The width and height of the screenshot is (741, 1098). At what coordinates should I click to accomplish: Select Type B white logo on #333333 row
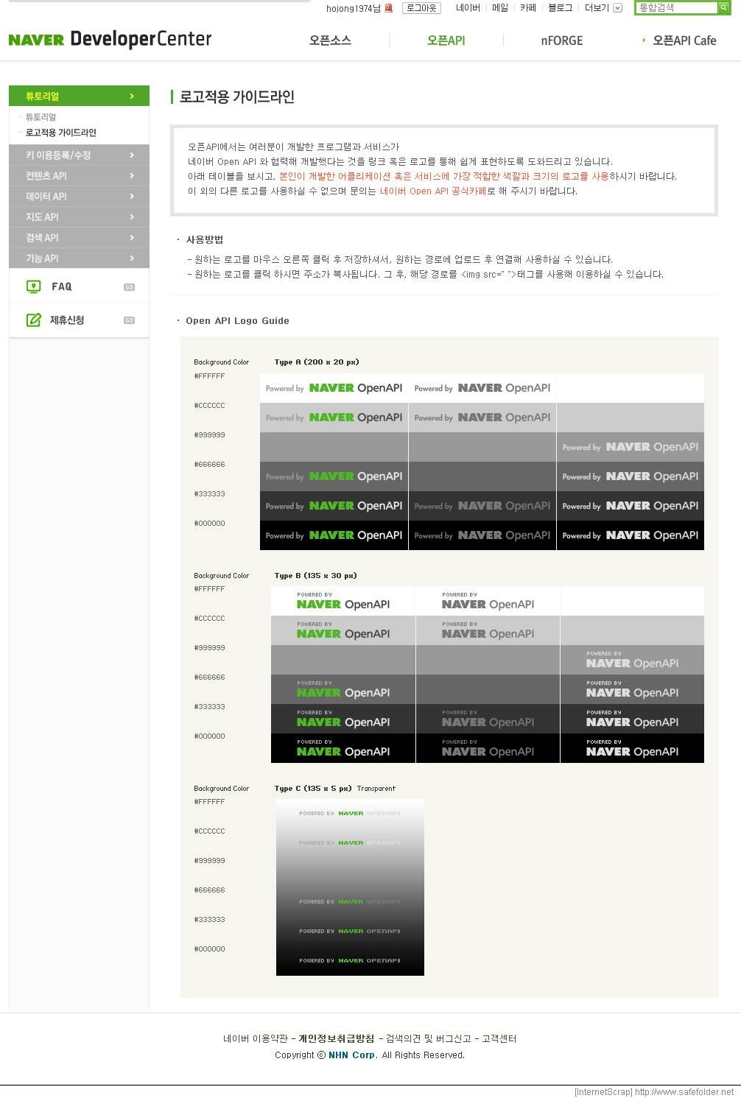(632, 719)
